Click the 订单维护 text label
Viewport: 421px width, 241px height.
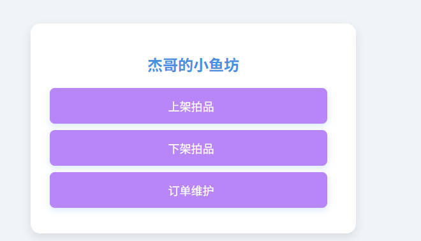[191, 191]
